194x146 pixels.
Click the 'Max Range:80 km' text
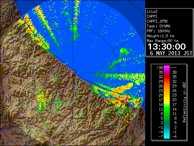pos(162,41)
